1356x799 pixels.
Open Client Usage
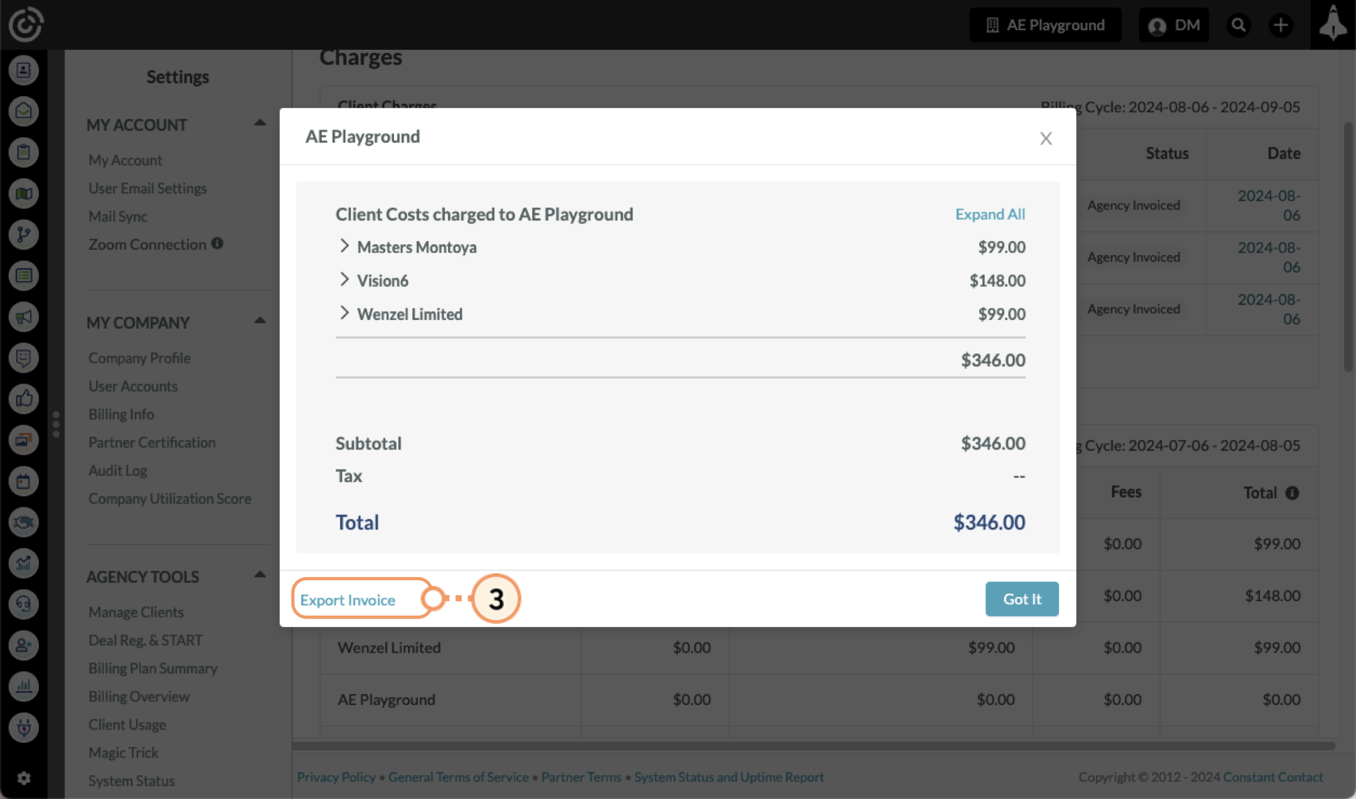point(128,724)
